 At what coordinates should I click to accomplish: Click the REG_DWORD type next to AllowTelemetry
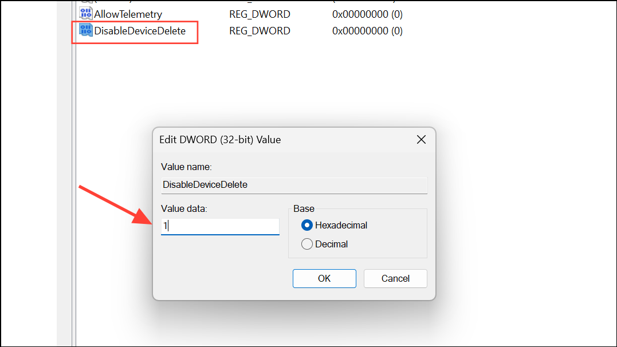(x=260, y=14)
